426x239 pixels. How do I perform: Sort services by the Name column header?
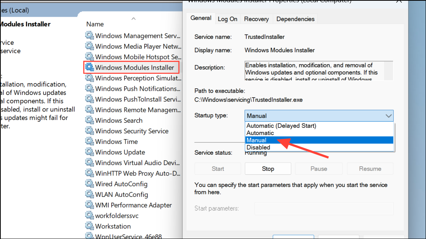[x=95, y=24]
